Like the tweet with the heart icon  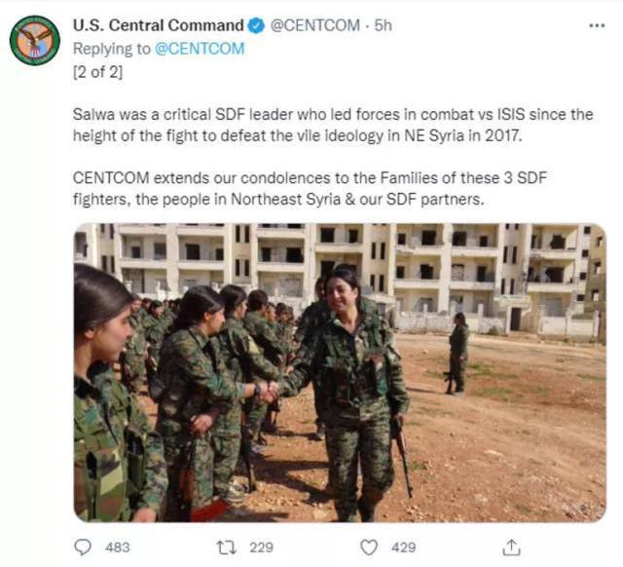point(368,548)
